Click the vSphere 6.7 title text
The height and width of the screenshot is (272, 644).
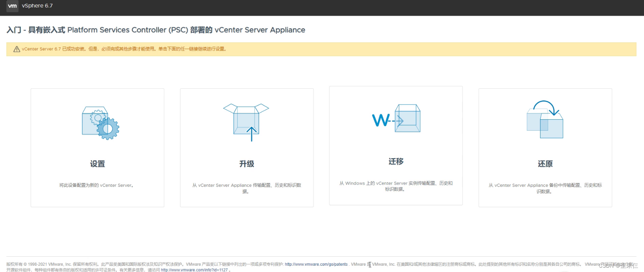37,6
